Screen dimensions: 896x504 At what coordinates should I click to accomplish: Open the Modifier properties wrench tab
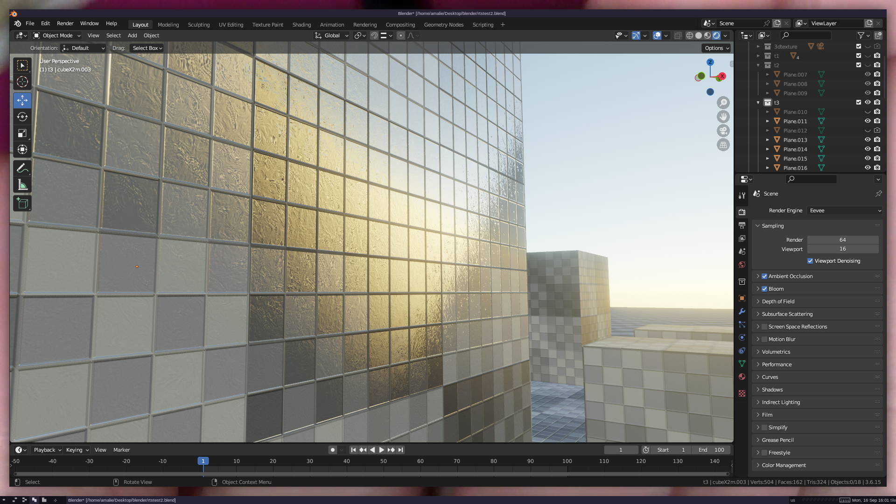(742, 311)
